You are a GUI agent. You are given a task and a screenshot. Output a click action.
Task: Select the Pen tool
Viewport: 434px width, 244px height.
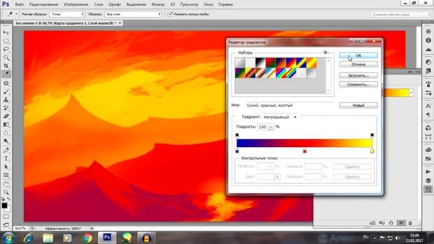point(6,150)
